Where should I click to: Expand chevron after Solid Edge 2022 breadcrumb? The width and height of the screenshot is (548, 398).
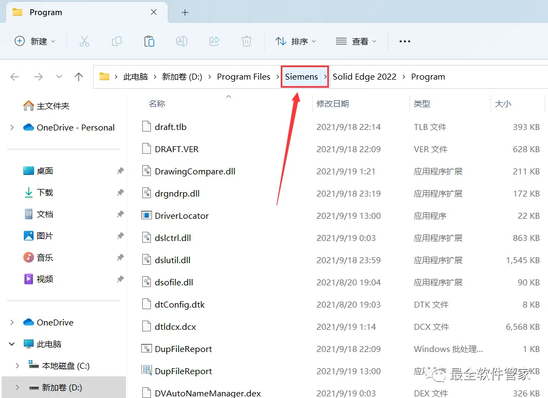click(x=404, y=76)
